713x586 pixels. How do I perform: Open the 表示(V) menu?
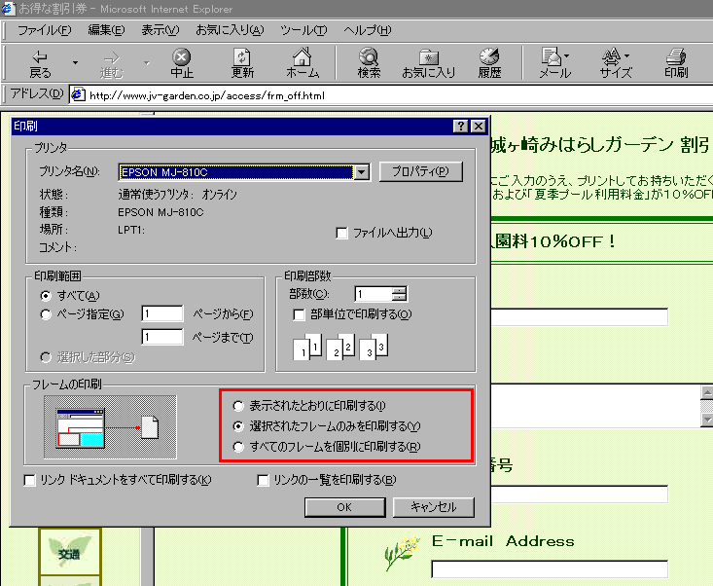[x=160, y=30]
